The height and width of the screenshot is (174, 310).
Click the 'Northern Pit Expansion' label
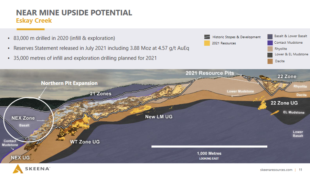tap(69, 83)
